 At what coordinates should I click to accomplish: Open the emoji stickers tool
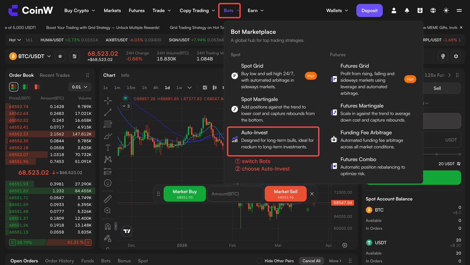point(108,183)
